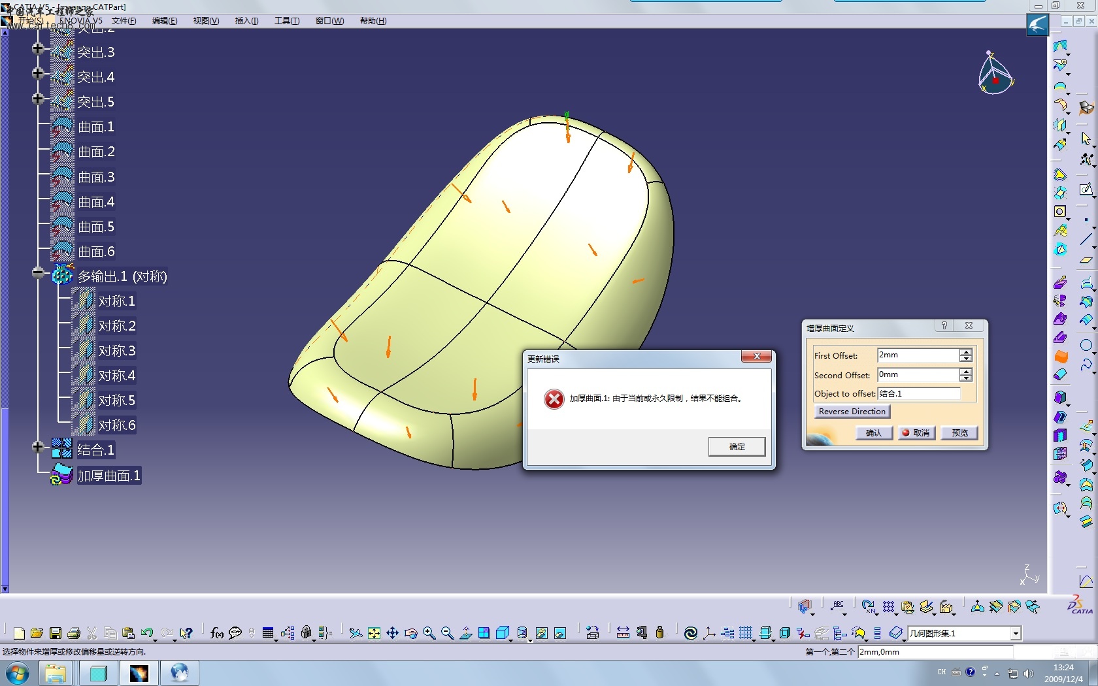Click the ABC text annotation icon

(838, 606)
